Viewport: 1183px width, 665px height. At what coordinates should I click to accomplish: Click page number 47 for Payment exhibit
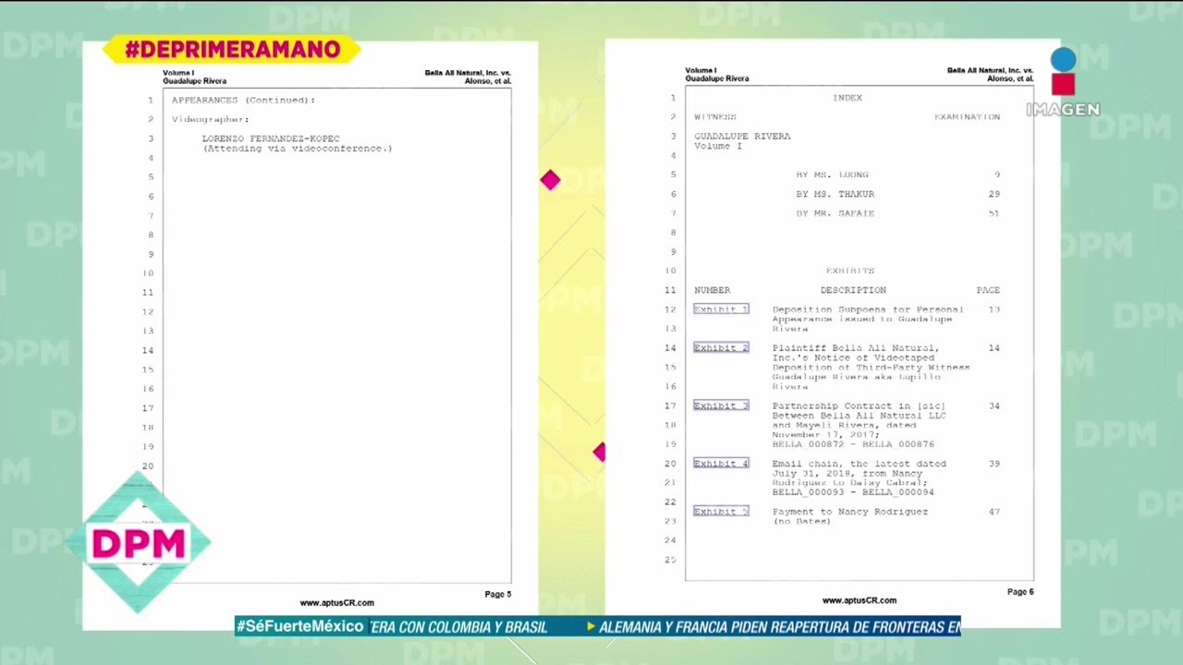point(994,512)
